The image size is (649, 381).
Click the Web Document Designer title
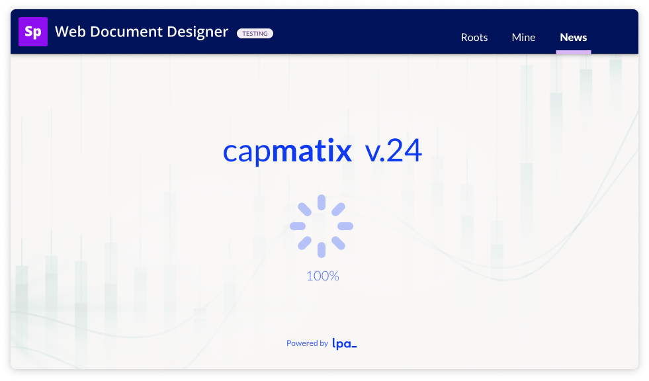tap(142, 32)
